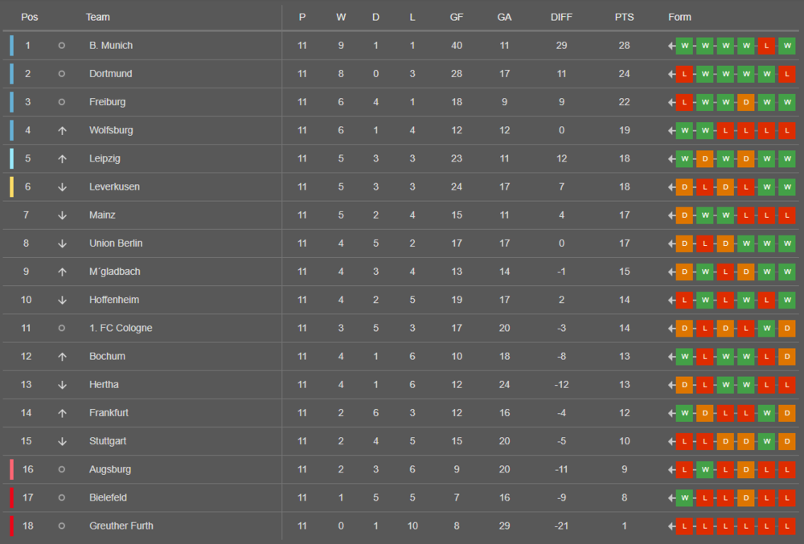This screenshot has width=804, height=544.
Task: Open the Bielefeld team link
Action: coord(109,497)
